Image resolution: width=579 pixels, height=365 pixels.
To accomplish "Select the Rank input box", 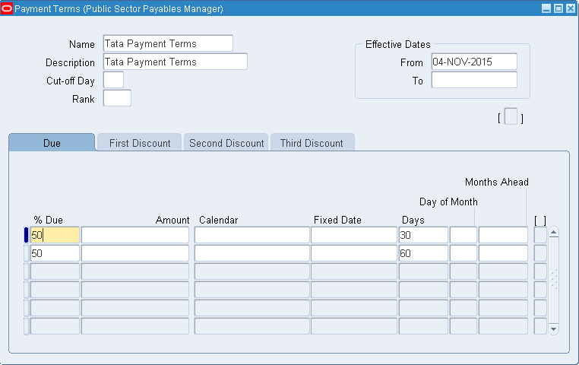I will pyautogui.click(x=117, y=98).
